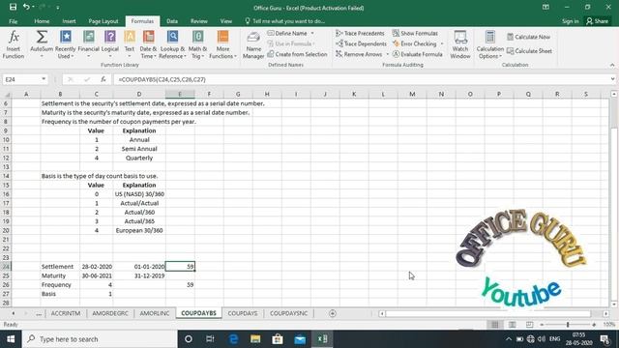Viewport: 619px width, 348px height.
Task: Expand Define Name dropdown arrow
Action: click(312, 34)
